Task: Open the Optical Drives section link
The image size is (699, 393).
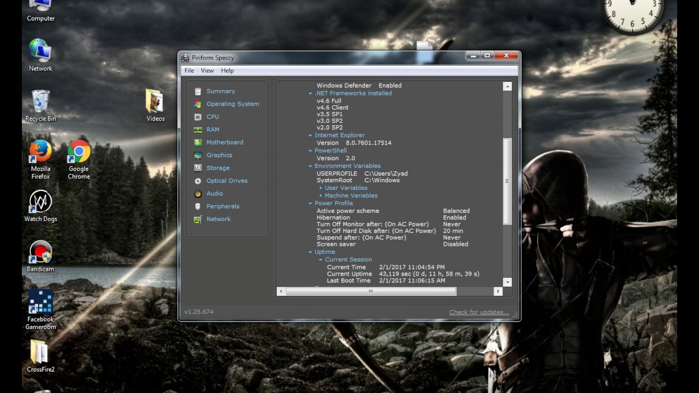Action: click(x=227, y=181)
